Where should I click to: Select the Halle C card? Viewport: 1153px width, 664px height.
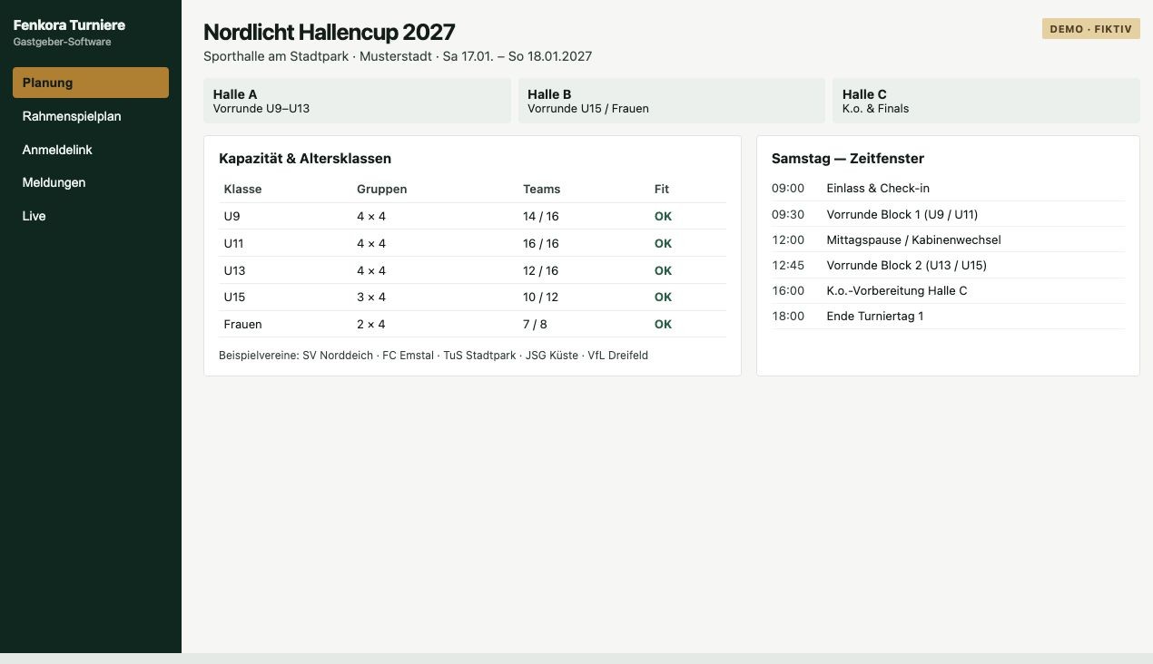pyautogui.click(x=986, y=101)
